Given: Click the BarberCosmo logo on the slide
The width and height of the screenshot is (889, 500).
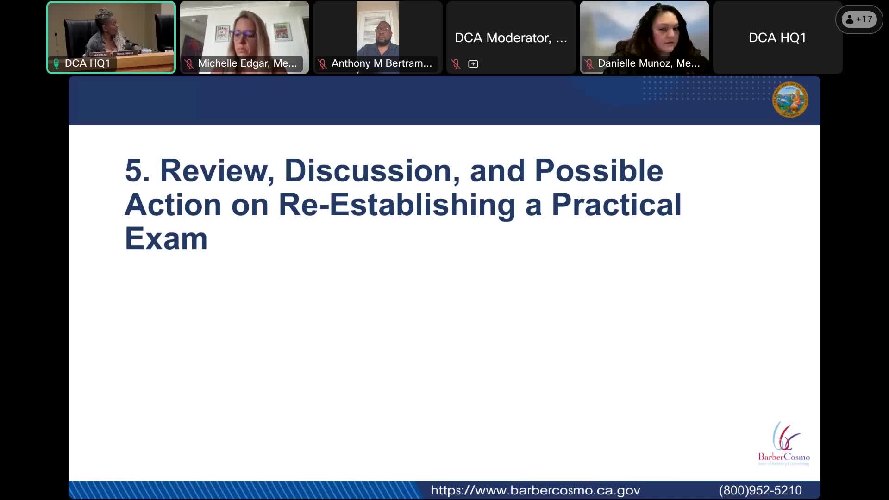Looking at the screenshot, I should pos(784,444).
